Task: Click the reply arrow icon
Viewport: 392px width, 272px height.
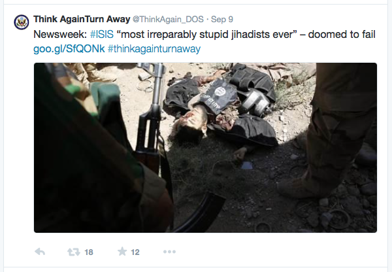Action: coord(40,252)
